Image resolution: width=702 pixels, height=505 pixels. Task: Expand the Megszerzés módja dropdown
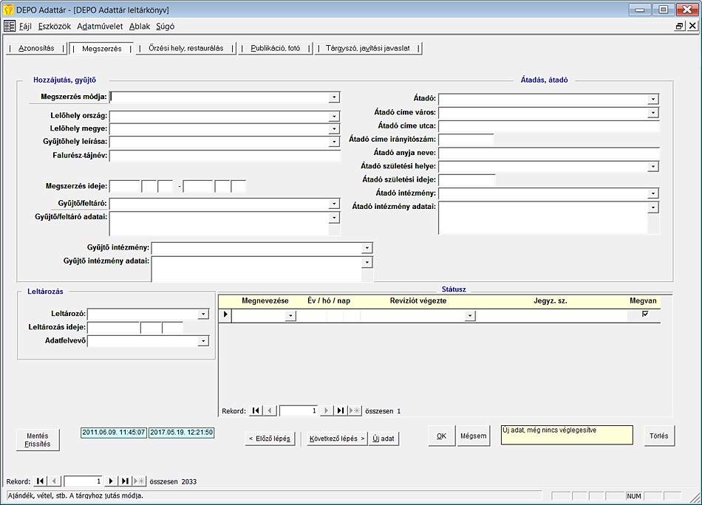tap(334, 97)
